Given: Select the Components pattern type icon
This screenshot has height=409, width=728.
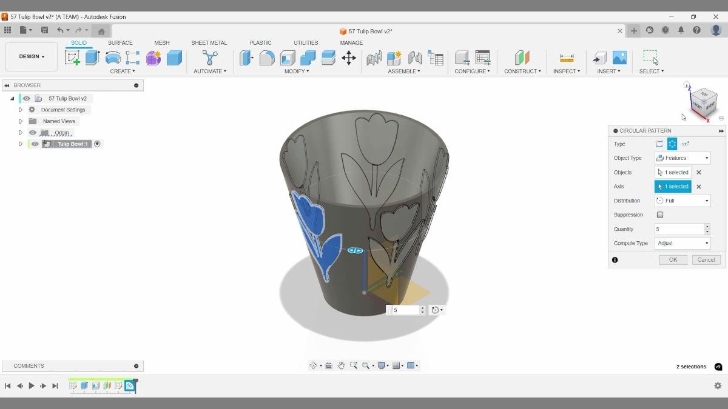Looking at the screenshot, I should pyautogui.click(x=685, y=144).
